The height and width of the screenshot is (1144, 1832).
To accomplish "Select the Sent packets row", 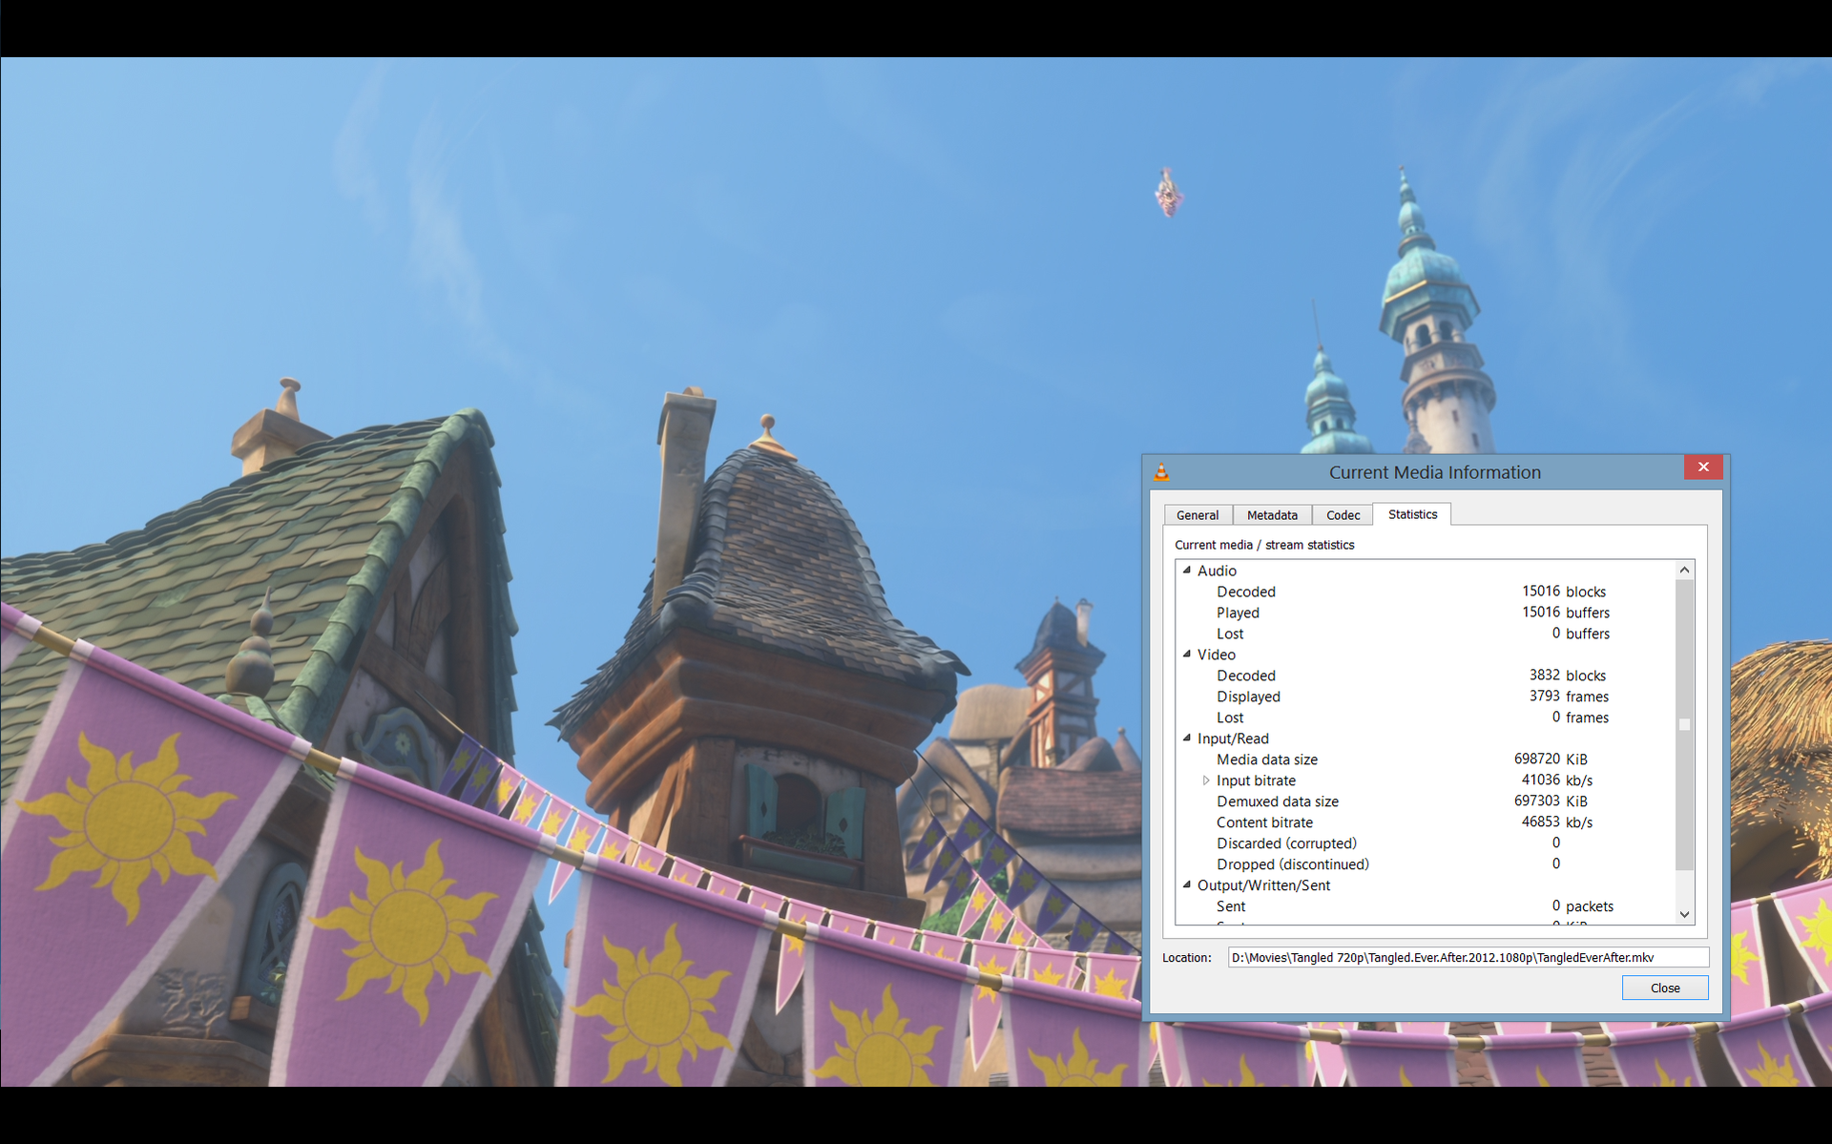I will coord(1426,906).
